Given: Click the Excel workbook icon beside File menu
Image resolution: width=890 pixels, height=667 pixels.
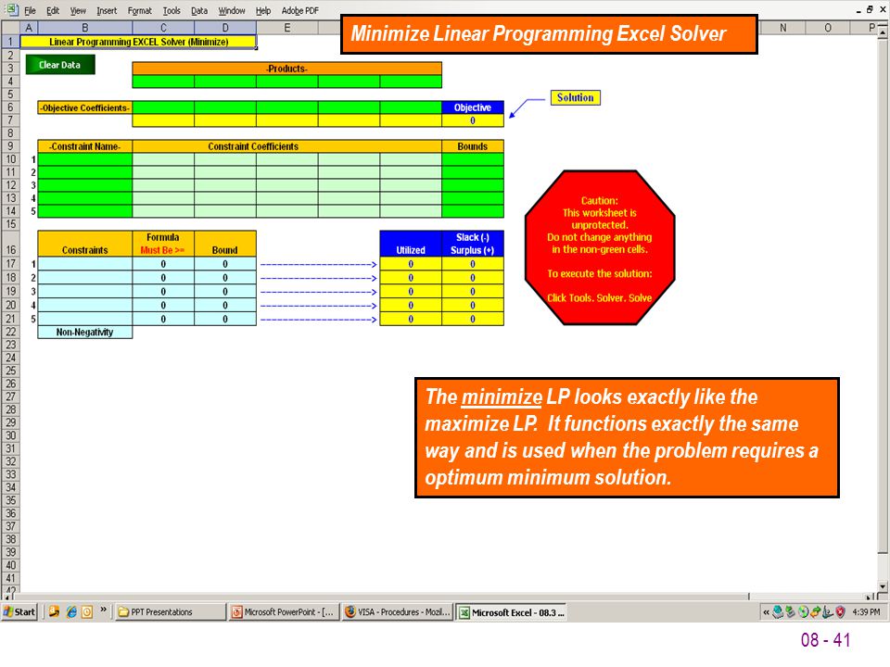Looking at the screenshot, I should (12, 9).
